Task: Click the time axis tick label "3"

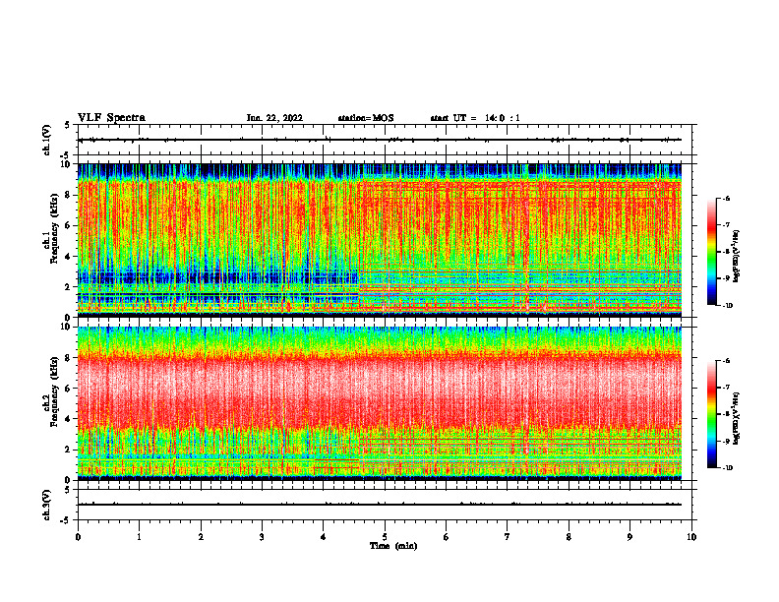Action: (x=262, y=537)
